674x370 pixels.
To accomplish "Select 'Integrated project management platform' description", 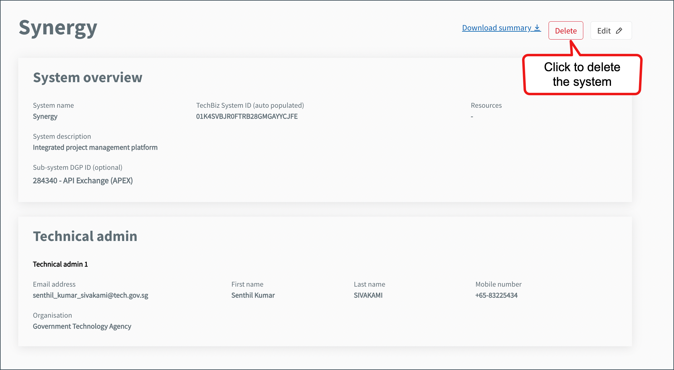I will pos(95,148).
